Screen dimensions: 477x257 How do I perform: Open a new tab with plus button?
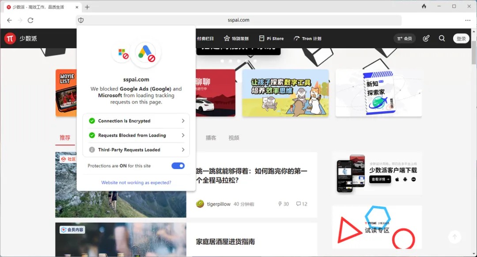87,7
